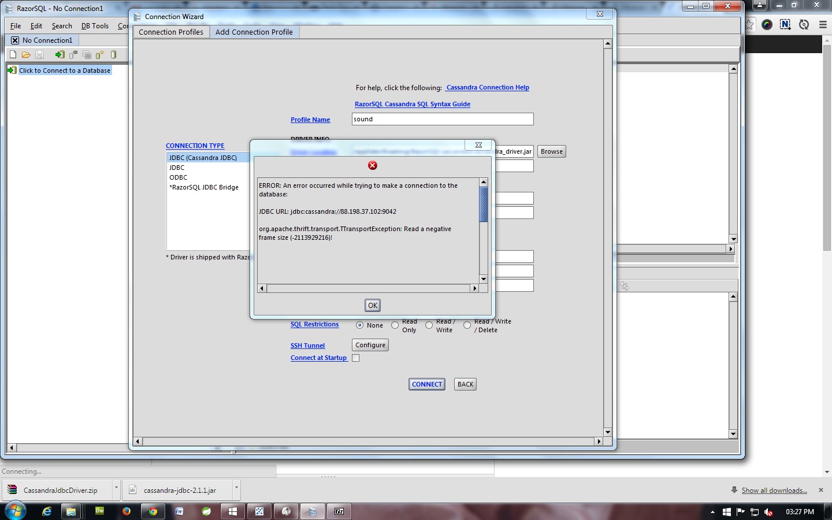Click the Show all downloads link
Image resolution: width=832 pixels, height=520 pixels.
[x=774, y=491]
